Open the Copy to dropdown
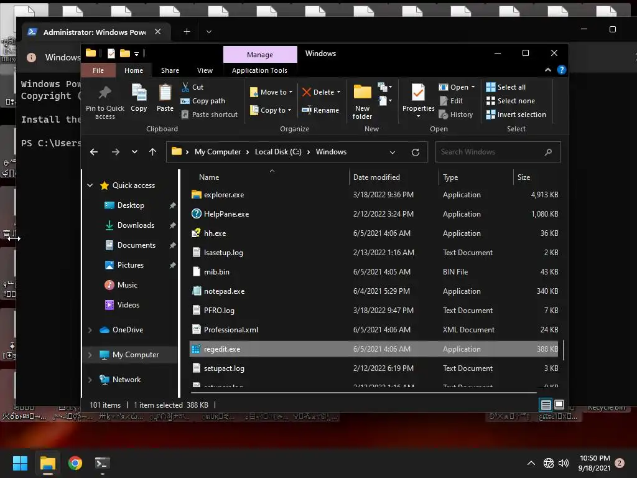The height and width of the screenshot is (478, 637). 271,110
